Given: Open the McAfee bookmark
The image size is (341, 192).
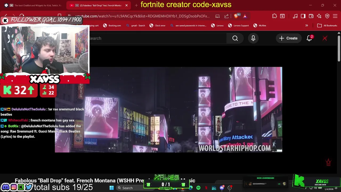Looking at the screenshot, I should [259, 26].
